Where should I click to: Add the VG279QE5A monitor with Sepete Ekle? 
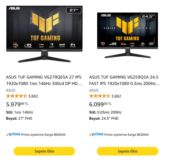click(44, 151)
